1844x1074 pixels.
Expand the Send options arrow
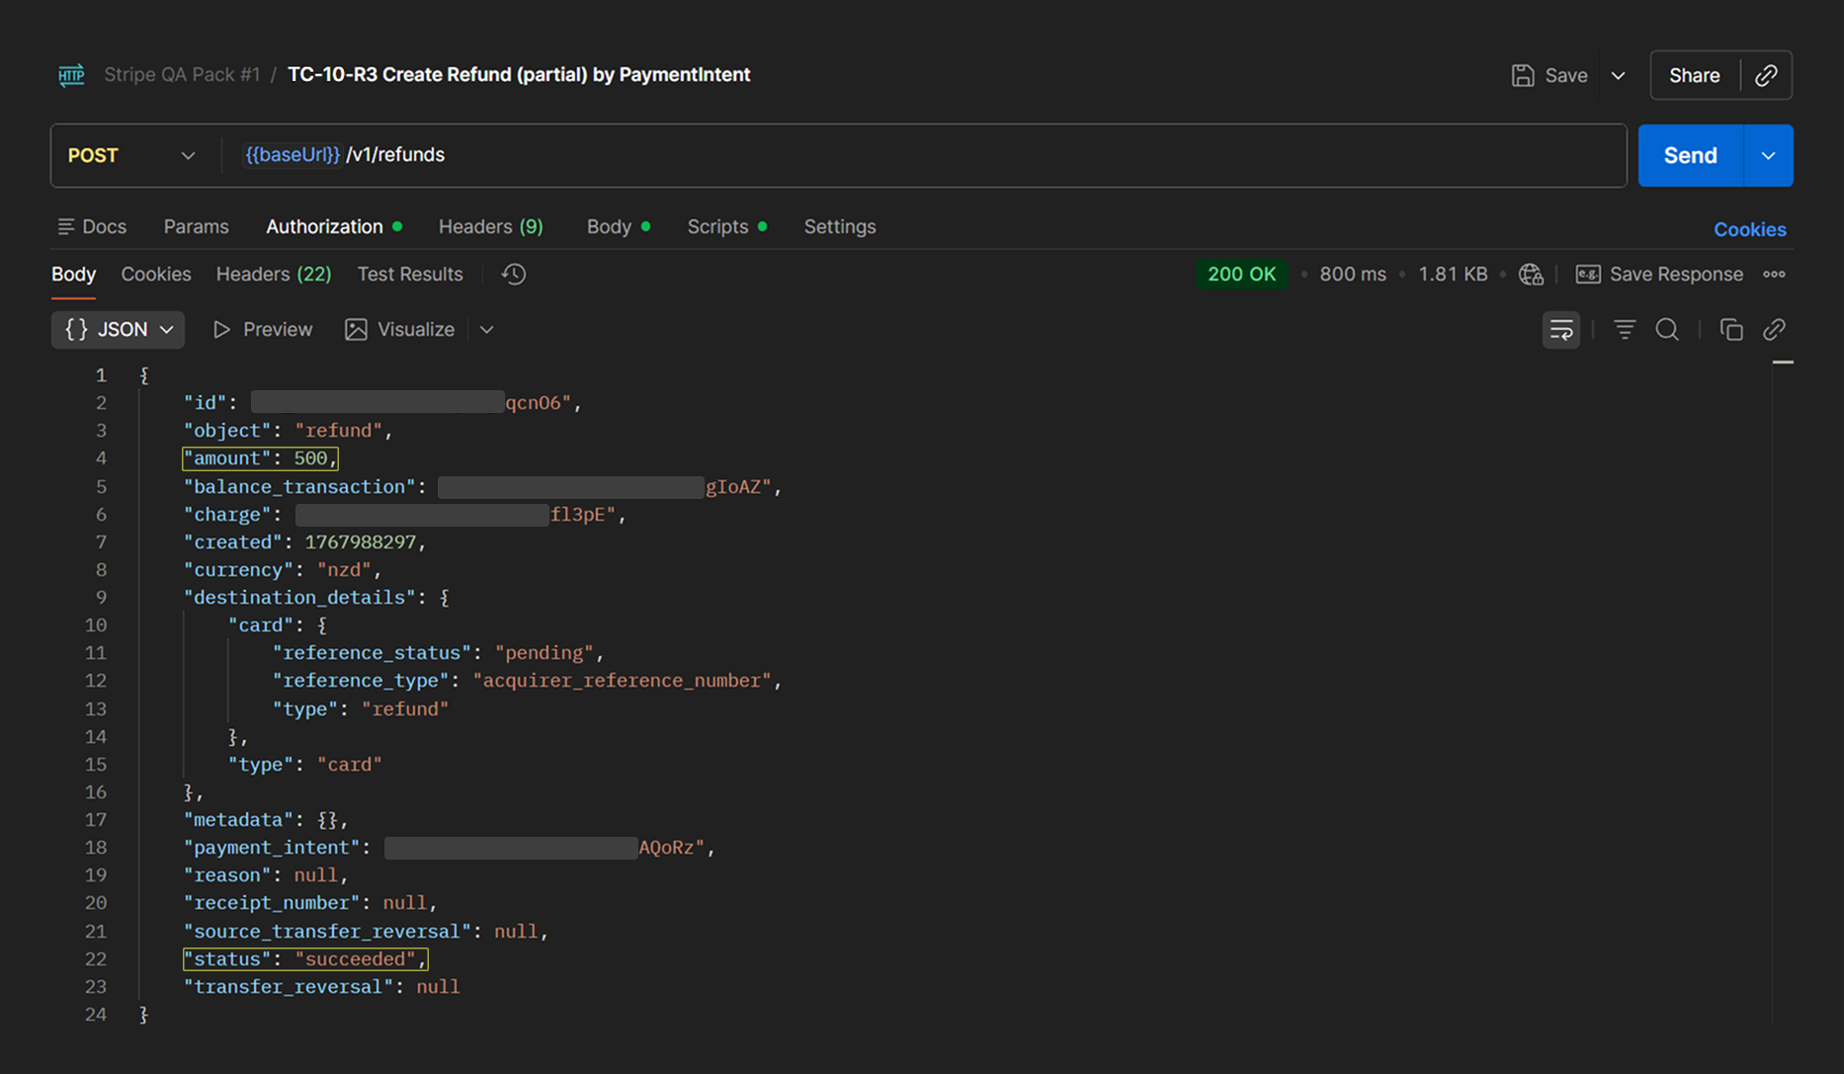pyautogui.click(x=1768, y=155)
